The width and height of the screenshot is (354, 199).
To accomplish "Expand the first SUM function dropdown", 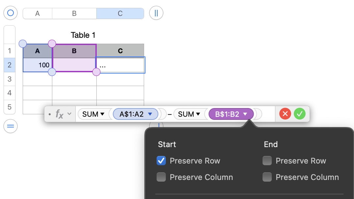I will click(x=102, y=114).
